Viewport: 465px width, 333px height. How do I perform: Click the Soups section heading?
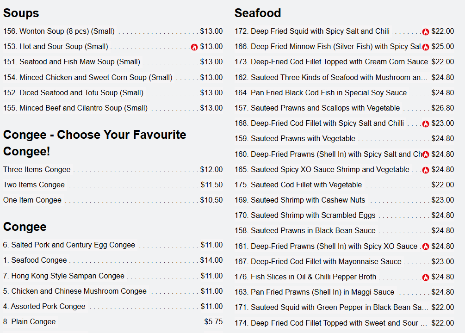(x=21, y=13)
